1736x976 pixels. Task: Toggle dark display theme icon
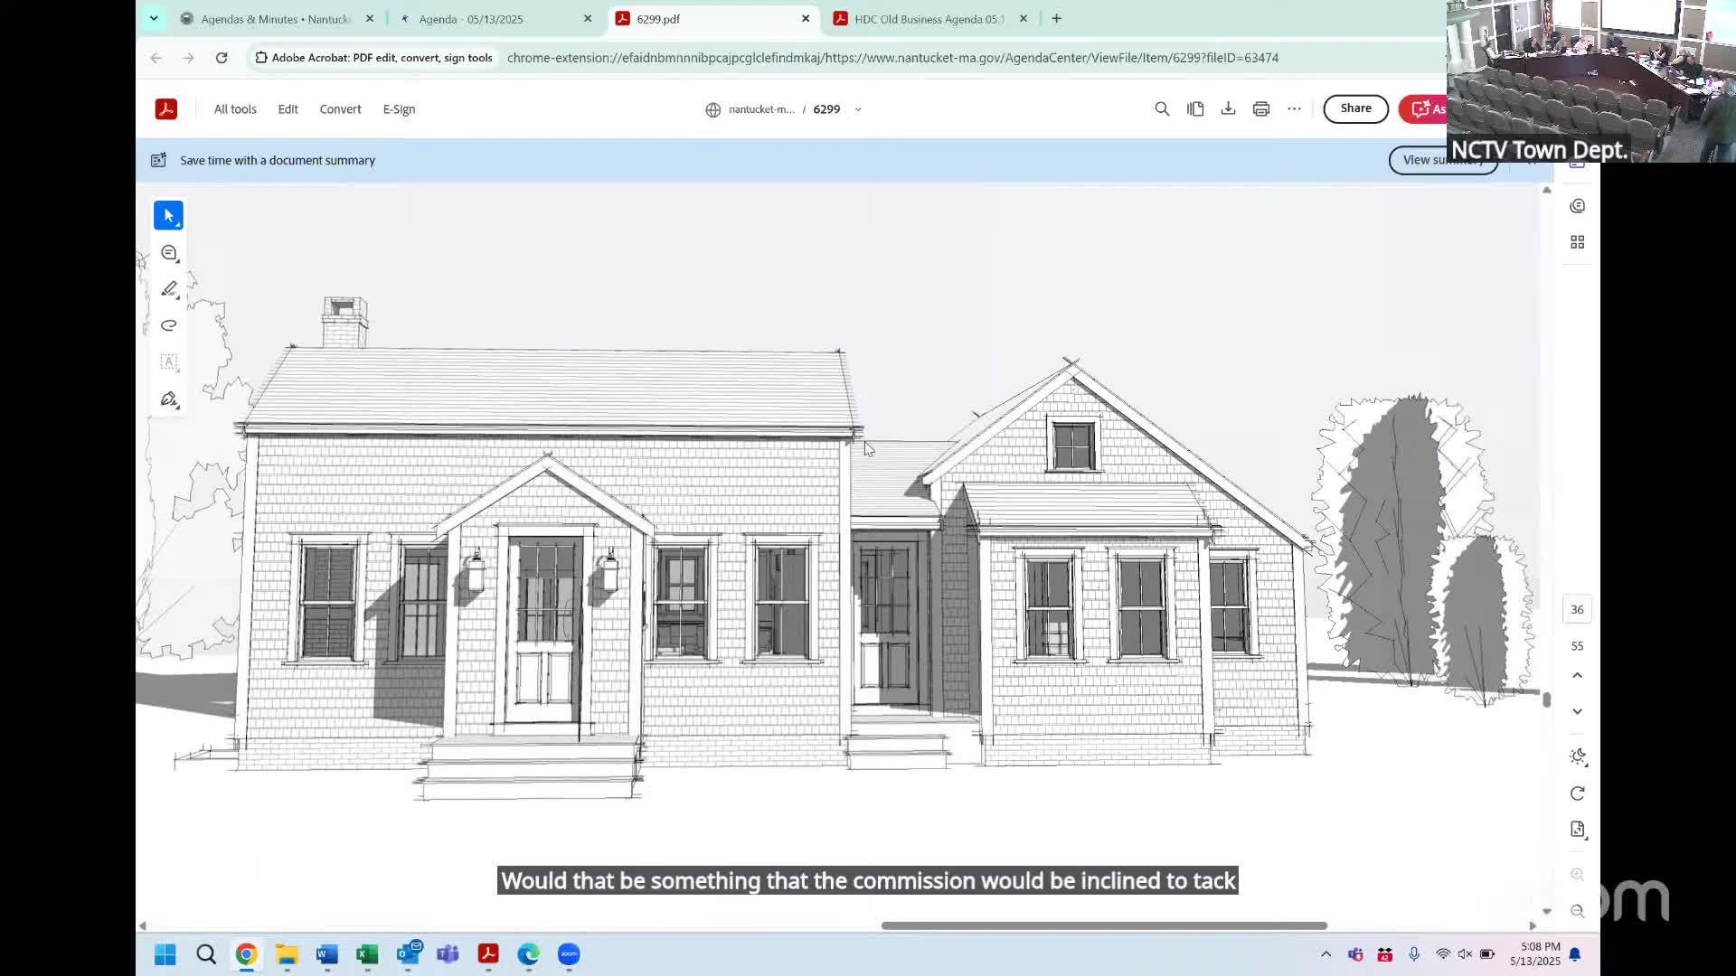click(x=1577, y=756)
